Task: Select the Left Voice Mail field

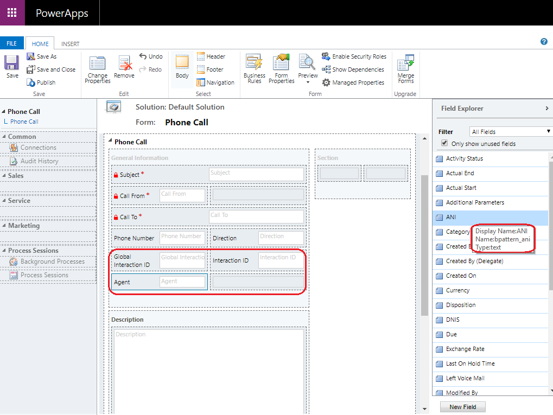Action: (491, 378)
